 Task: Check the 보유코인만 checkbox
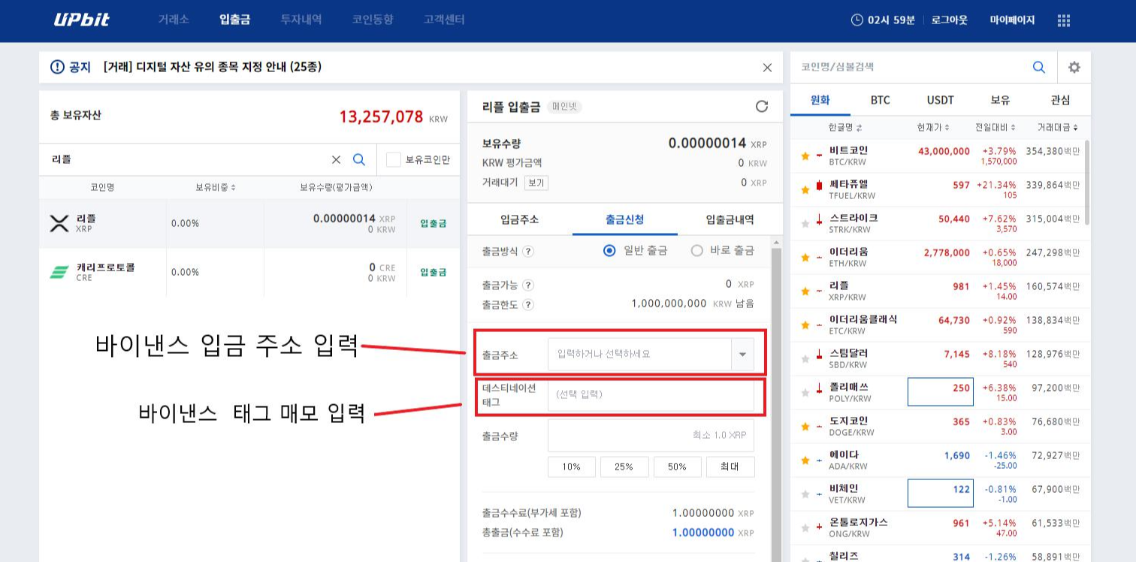point(393,159)
